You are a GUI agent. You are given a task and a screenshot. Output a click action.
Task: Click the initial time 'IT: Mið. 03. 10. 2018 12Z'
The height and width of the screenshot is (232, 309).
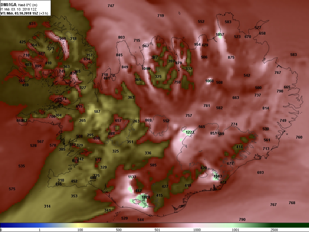[x=19, y=9]
